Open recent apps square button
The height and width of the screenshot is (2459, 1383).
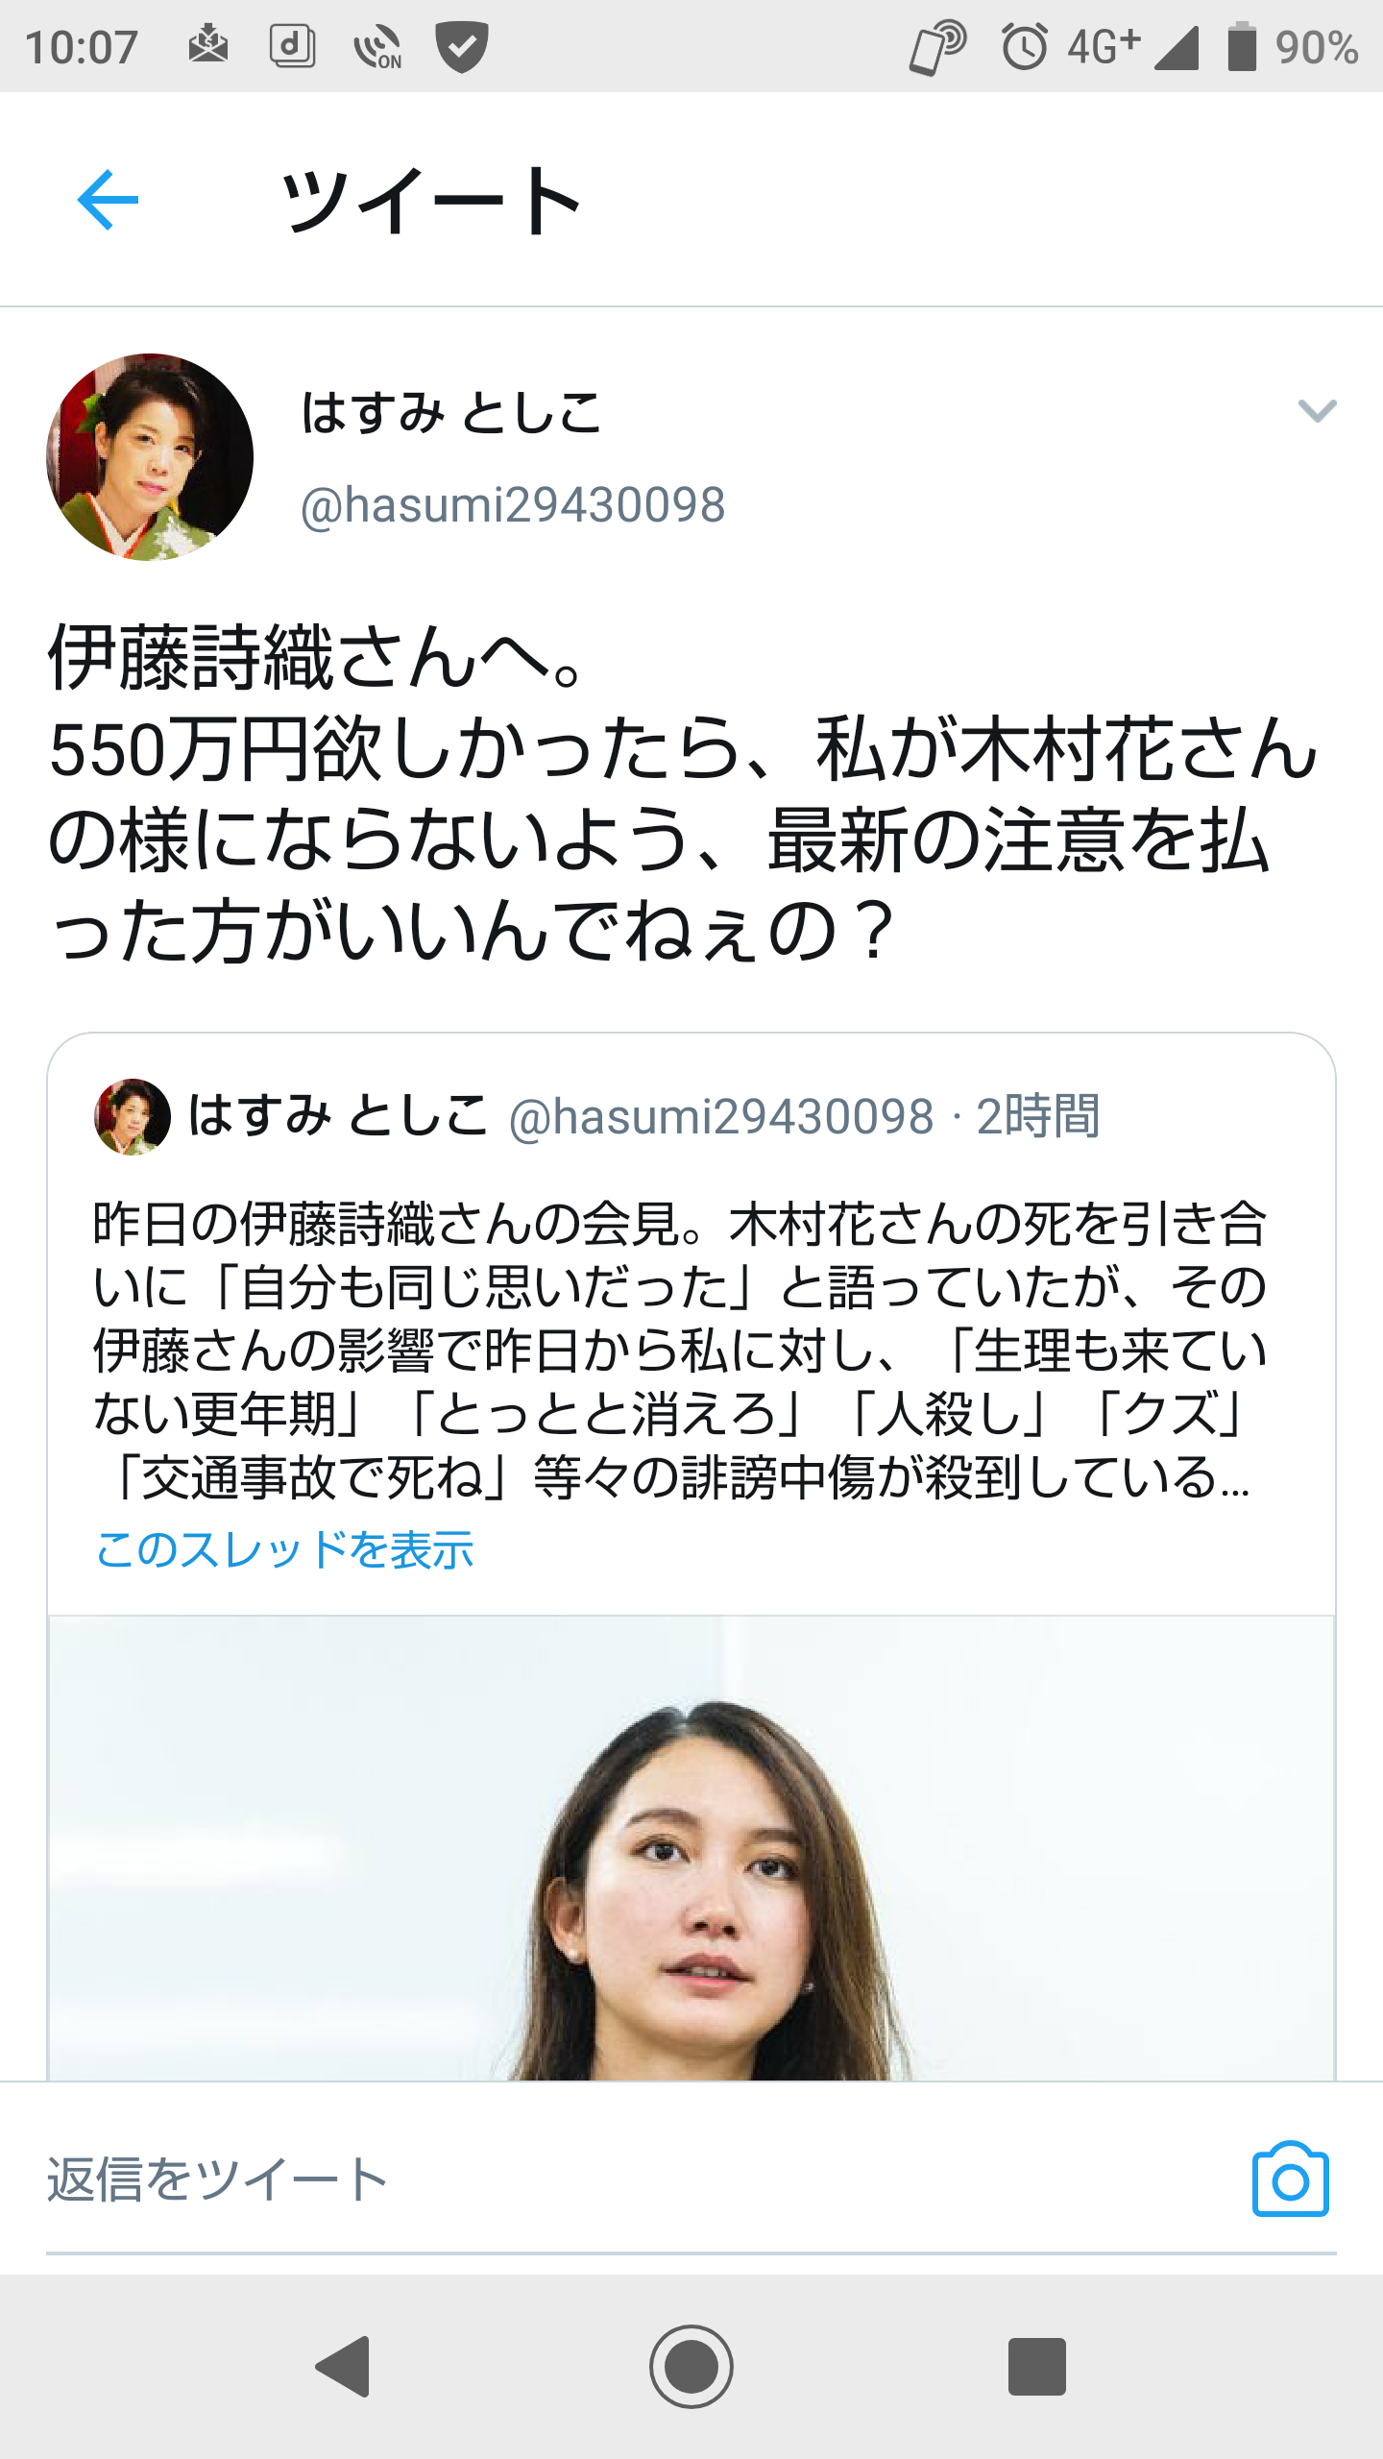click(x=1037, y=2366)
